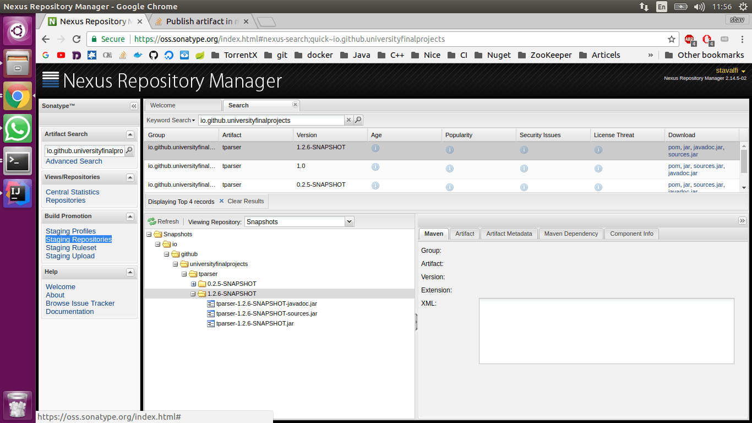The height and width of the screenshot is (423, 752).
Task: Switch to the Publish artifact browser tab
Action: [202, 21]
